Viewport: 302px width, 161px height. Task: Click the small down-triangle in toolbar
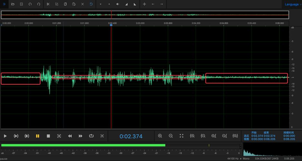pos(101,4)
